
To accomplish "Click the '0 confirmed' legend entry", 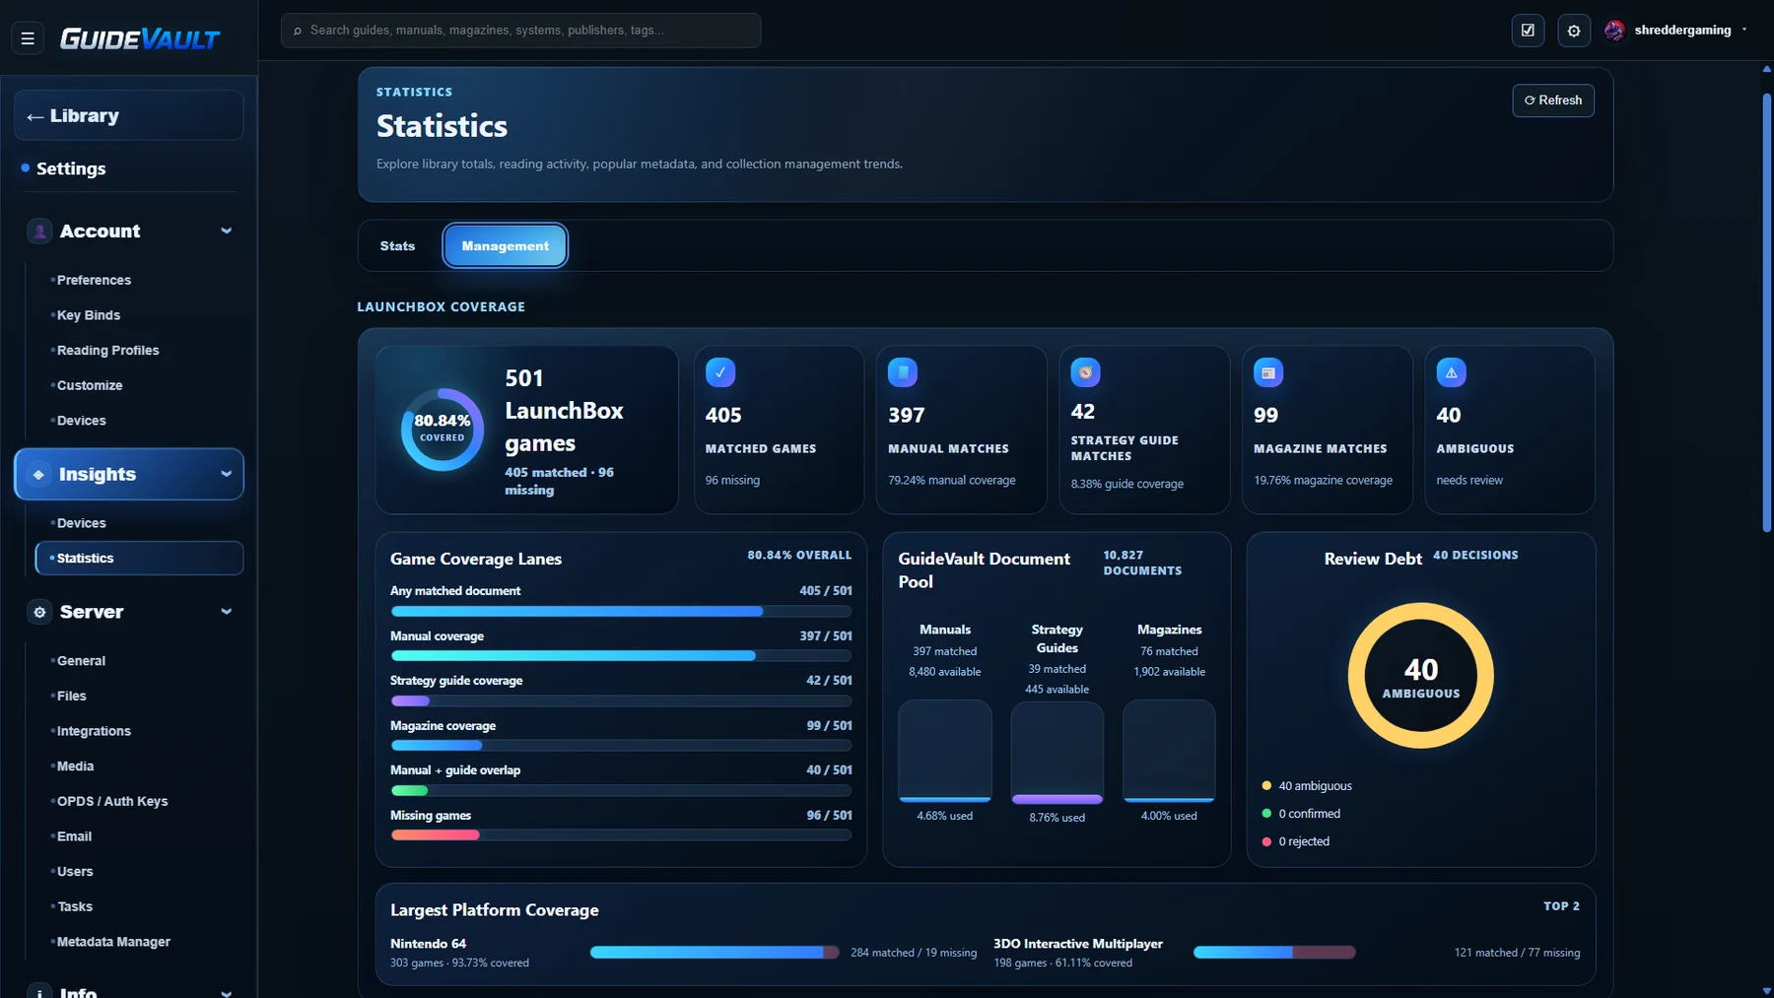I will point(1301,814).
